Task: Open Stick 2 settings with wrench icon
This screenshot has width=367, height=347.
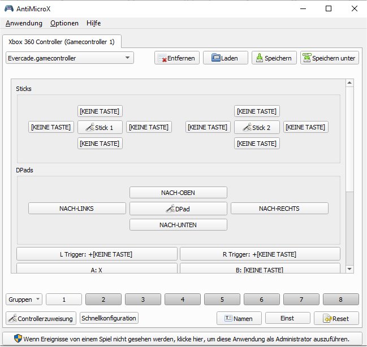Action: tap(257, 128)
